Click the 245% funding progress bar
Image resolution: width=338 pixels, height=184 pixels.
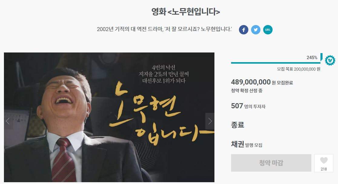pos(276,63)
